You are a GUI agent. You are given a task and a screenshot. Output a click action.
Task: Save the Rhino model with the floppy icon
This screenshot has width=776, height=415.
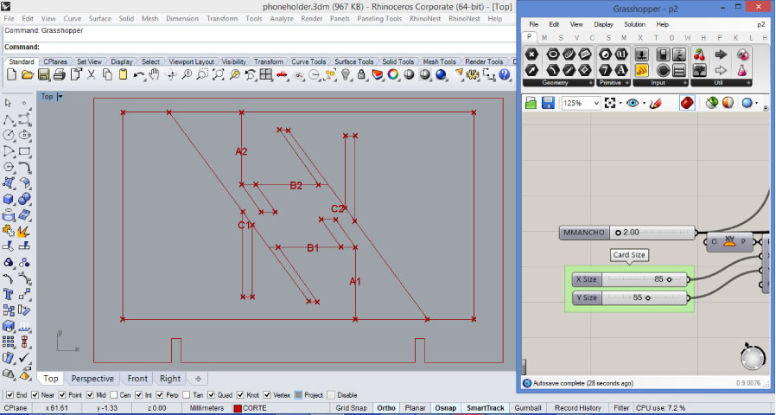[43, 74]
